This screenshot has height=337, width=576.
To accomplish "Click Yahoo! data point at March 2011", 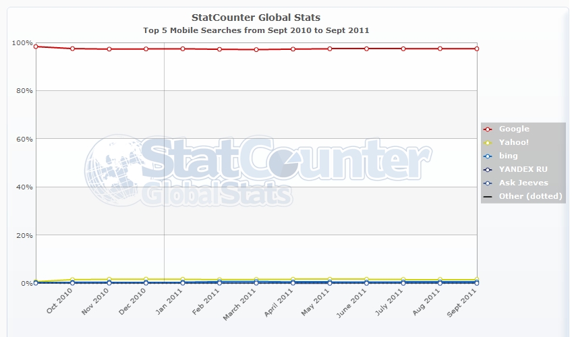I will coord(256,279).
